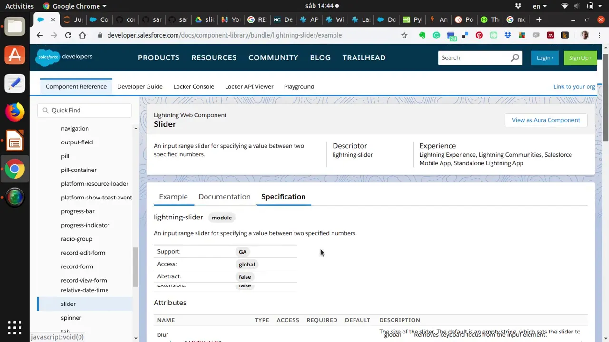Viewport: 609px width, 342px height.
Task: Switch to the Example tab
Action: [x=173, y=197]
